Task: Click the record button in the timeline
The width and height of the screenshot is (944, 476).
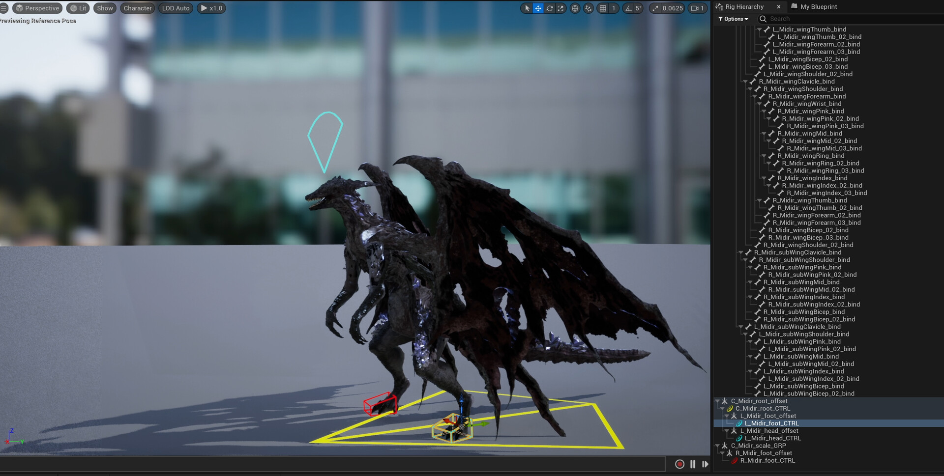Action: tap(679, 464)
